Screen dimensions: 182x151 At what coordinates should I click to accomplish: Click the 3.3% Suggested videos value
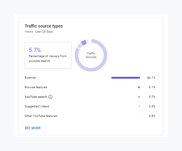click(x=152, y=106)
